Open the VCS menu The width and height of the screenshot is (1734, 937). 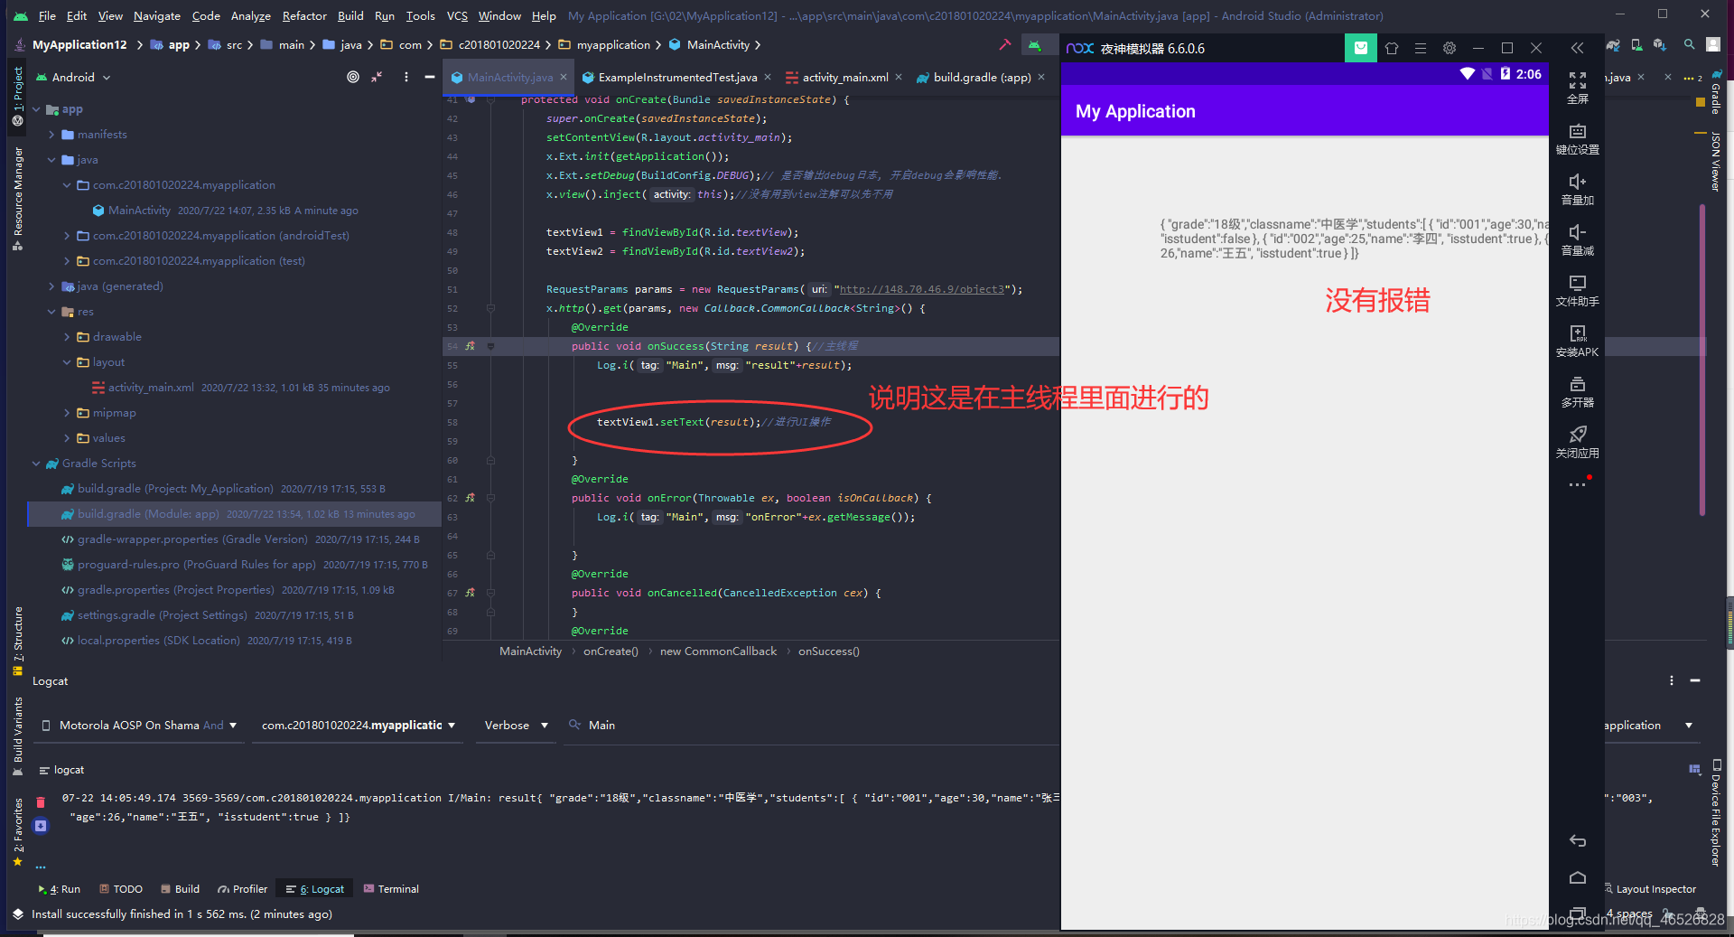[457, 15]
